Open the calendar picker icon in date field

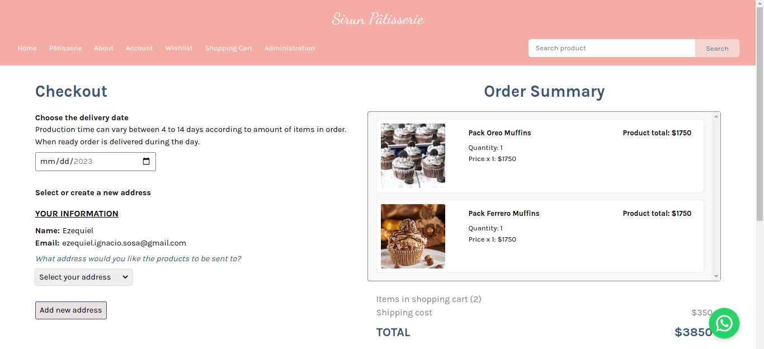click(147, 162)
